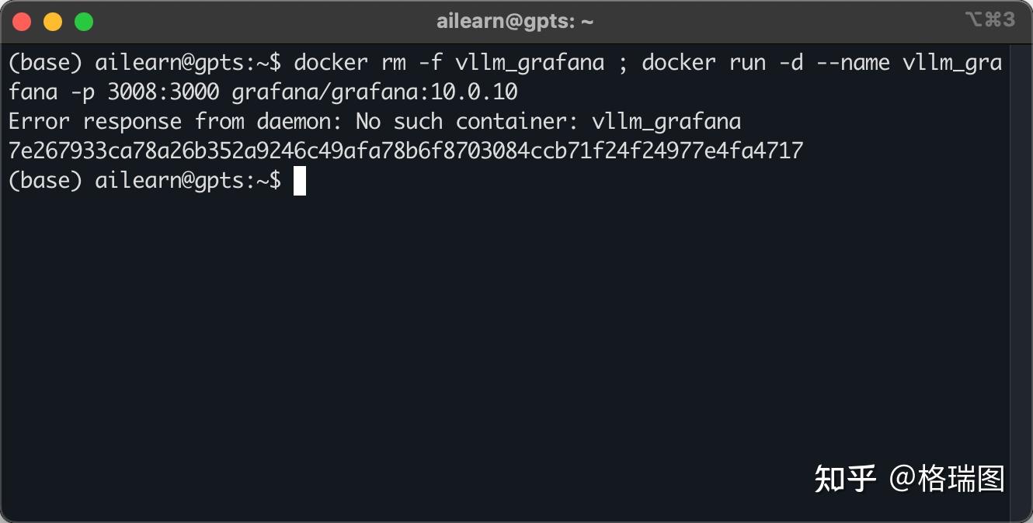Screen dimensions: 1033x523
Task: Click the yellow minimize window button
Action: [x=53, y=22]
